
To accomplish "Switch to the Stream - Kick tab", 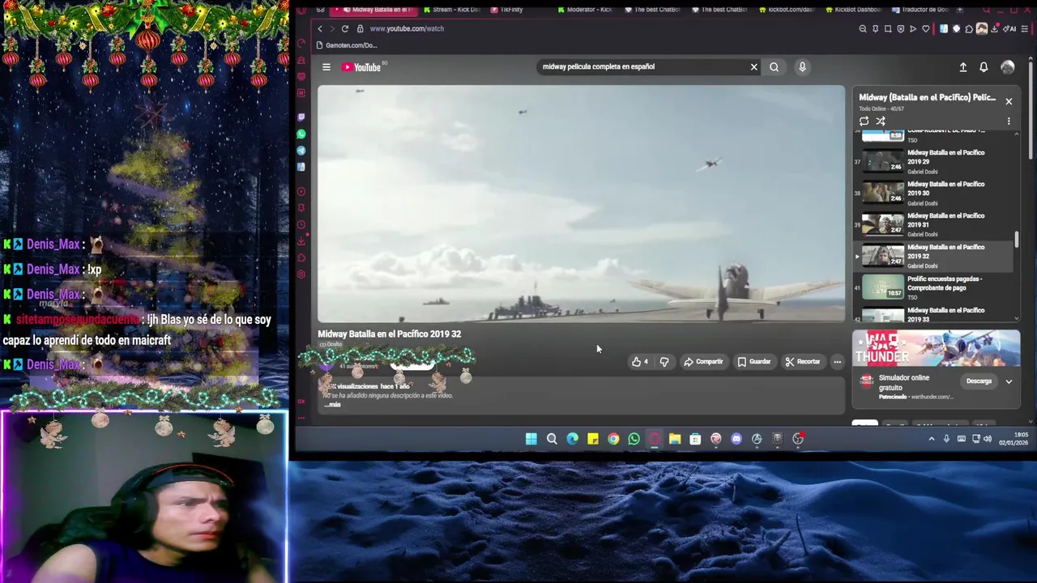I will coord(450,10).
